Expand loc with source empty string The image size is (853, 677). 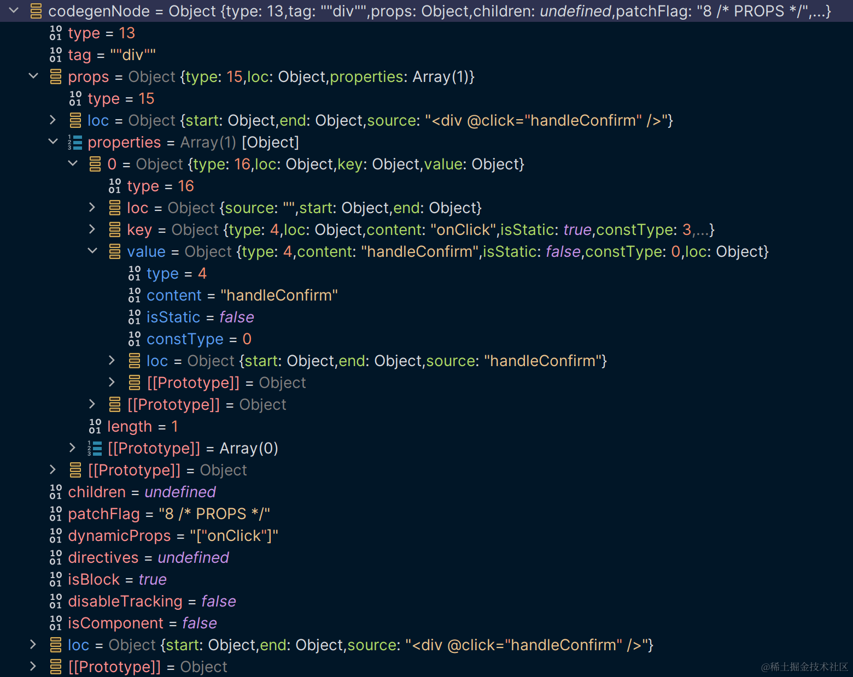pos(92,207)
